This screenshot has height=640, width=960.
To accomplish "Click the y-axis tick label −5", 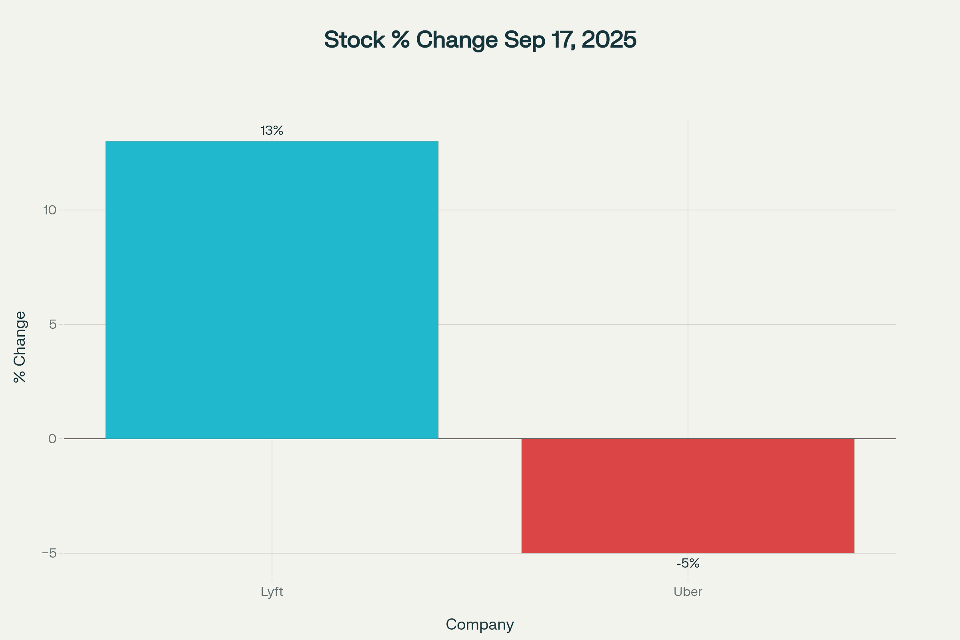I will [49, 553].
